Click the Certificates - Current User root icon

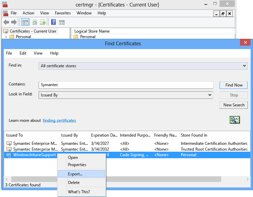(6, 31)
